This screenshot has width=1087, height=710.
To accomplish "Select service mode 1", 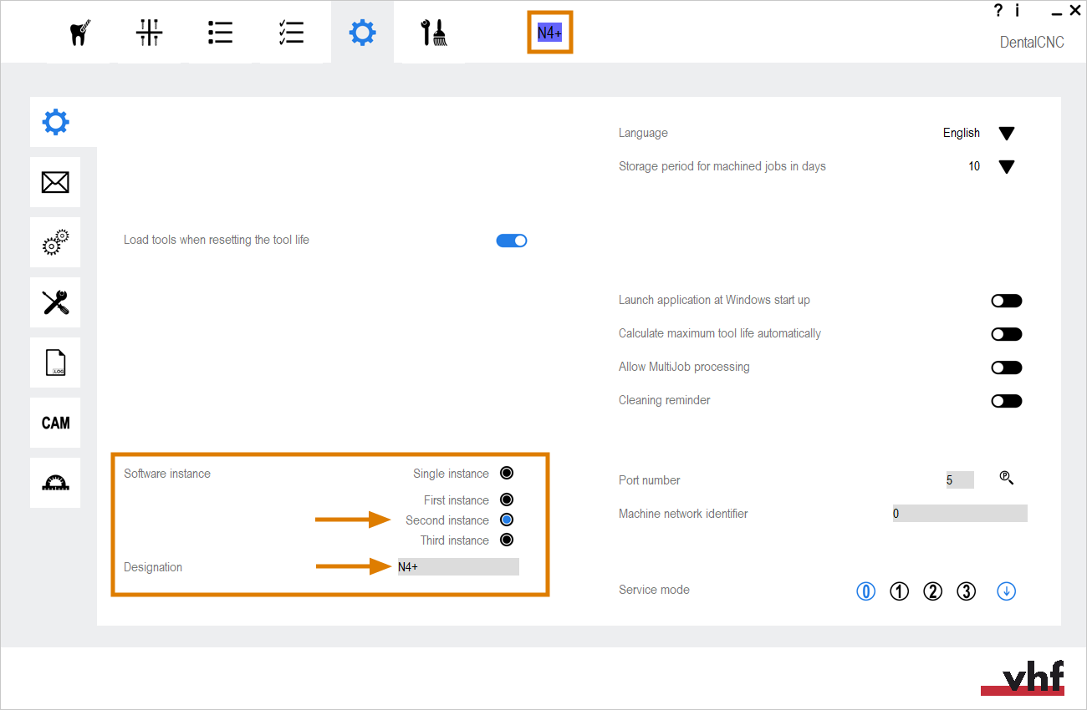I will tap(899, 591).
